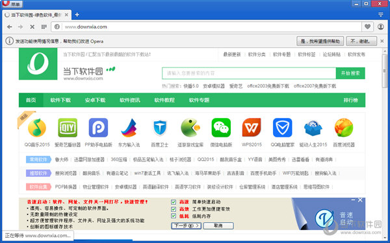Select the 软件下载 navigation tab
The height and width of the screenshot is (243, 390).
(60, 100)
